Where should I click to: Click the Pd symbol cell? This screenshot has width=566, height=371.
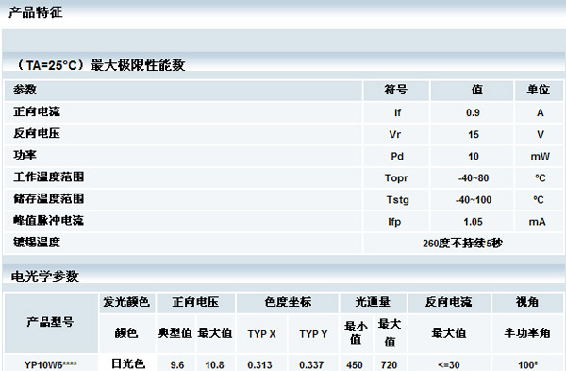tap(397, 156)
